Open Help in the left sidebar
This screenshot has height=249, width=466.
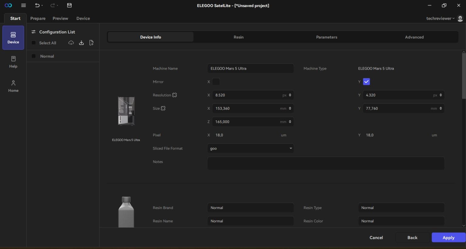coord(13,62)
